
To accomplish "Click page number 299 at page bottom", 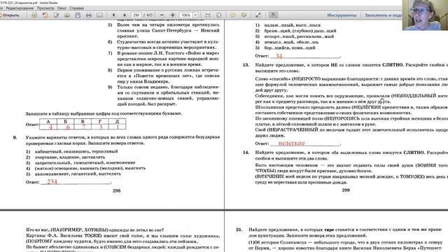I will [x=346, y=190].
